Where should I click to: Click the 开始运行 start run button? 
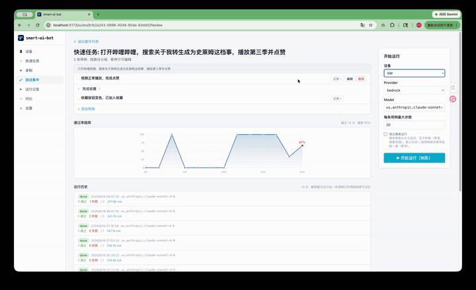pos(415,158)
